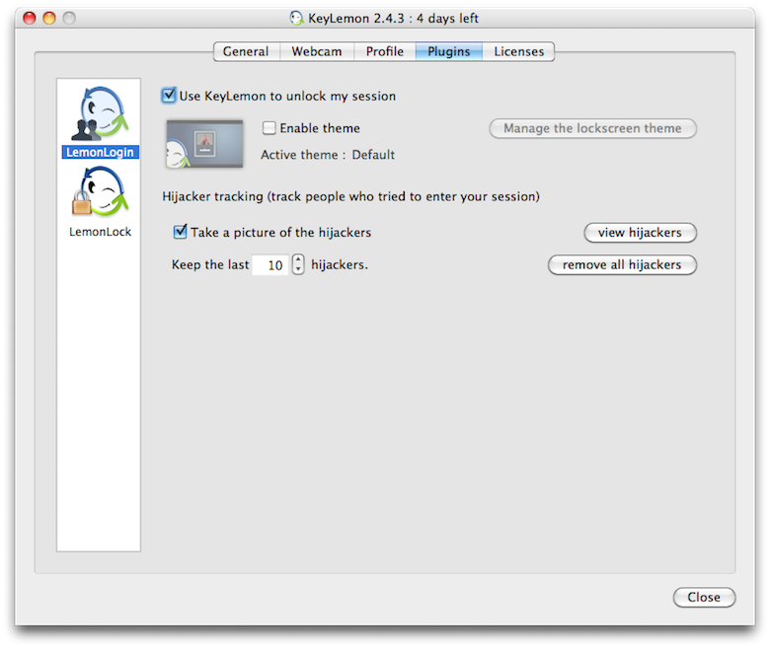Focus the Keep the last number field
Image resolution: width=770 pixels, height=648 pixels.
pyautogui.click(x=270, y=265)
